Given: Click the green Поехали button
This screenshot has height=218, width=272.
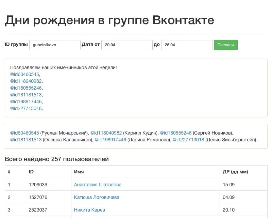Looking at the screenshot, I should coord(225,45).
